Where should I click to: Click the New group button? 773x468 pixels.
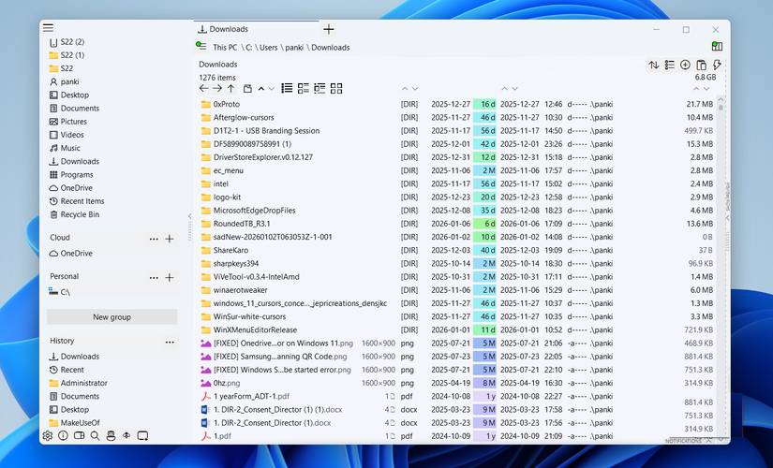[111, 317]
